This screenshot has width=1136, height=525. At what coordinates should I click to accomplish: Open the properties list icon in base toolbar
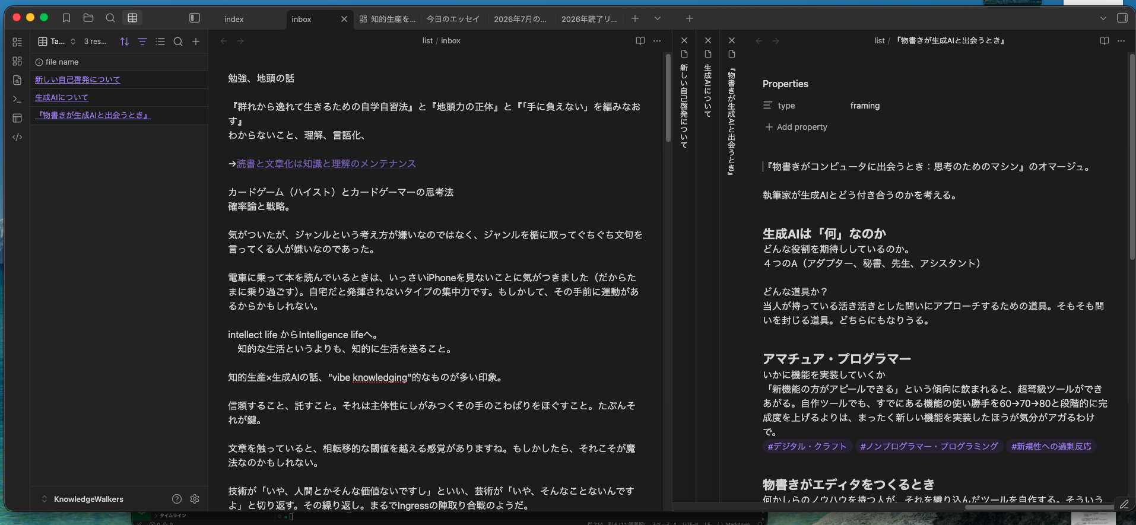tap(160, 42)
